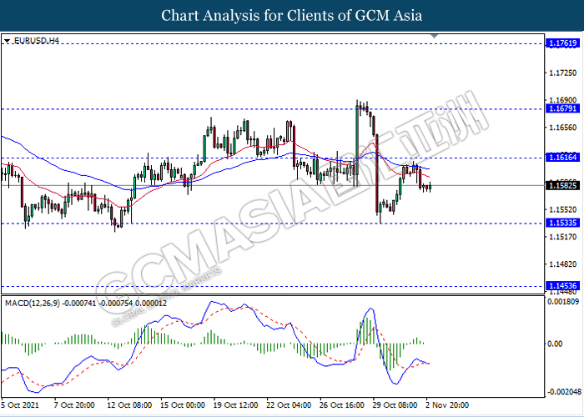Click the MACD 0.001809 scale value

click(563, 301)
